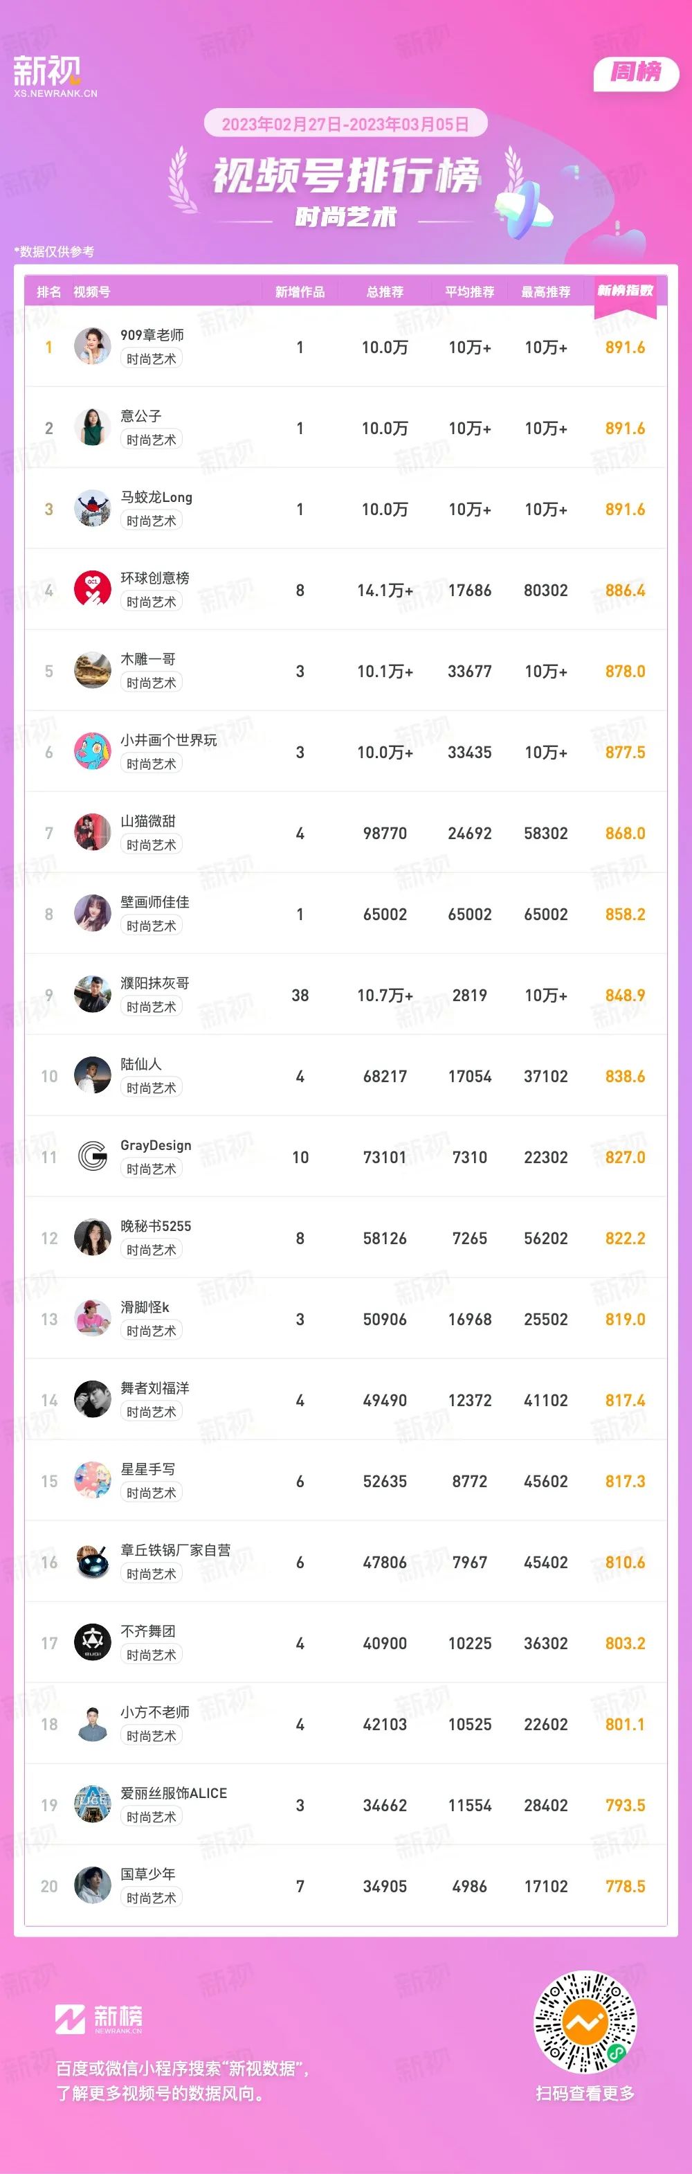Click the 909章老师 avatar
The height and width of the screenshot is (2174, 692).
tap(93, 347)
